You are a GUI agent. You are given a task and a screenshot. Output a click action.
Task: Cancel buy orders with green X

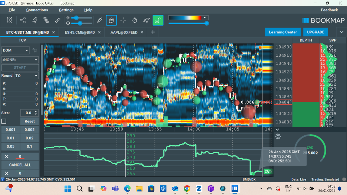[7, 173]
